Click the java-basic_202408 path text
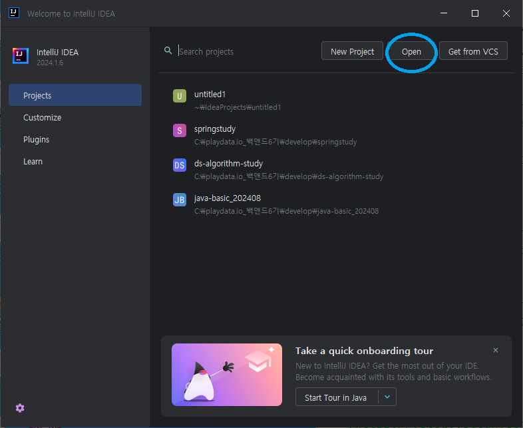 [287, 211]
